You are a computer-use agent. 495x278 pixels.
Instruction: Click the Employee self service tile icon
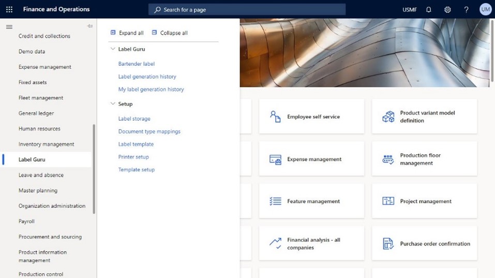275,117
